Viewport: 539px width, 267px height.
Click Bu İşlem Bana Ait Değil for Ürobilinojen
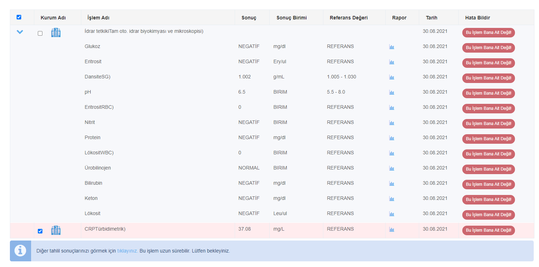coord(488,169)
